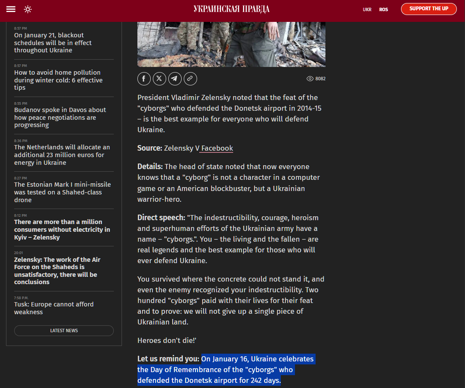The height and width of the screenshot is (388, 465).
Task: Click the 'Details:' label in article
Action: click(x=150, y=167)
